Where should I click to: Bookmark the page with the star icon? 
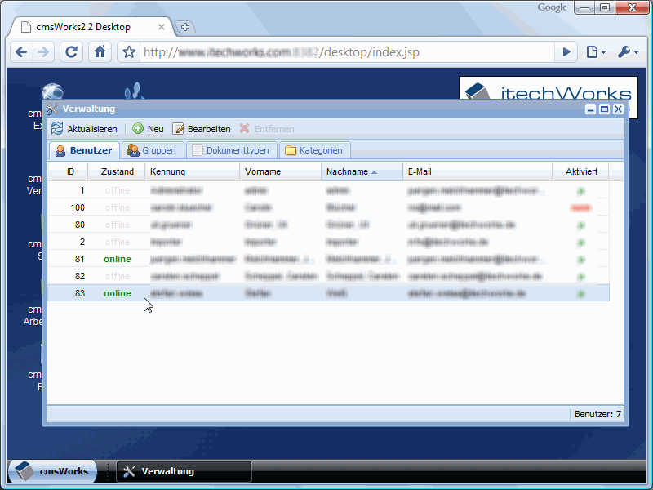129,52
